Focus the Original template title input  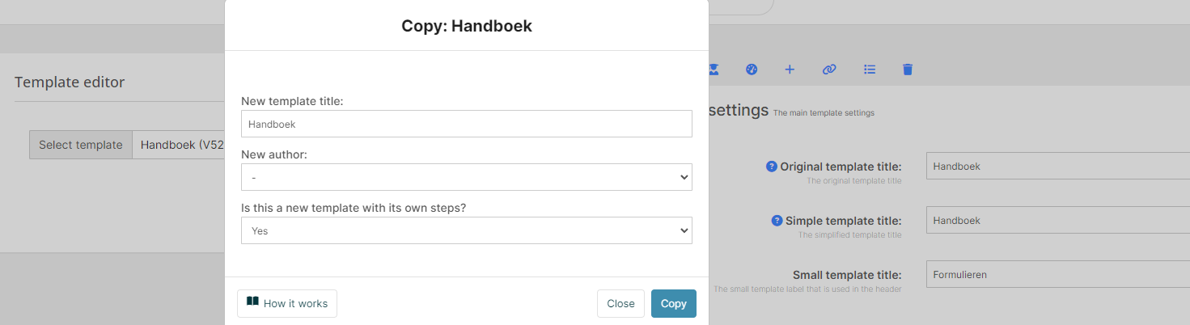pos(1052,166)
